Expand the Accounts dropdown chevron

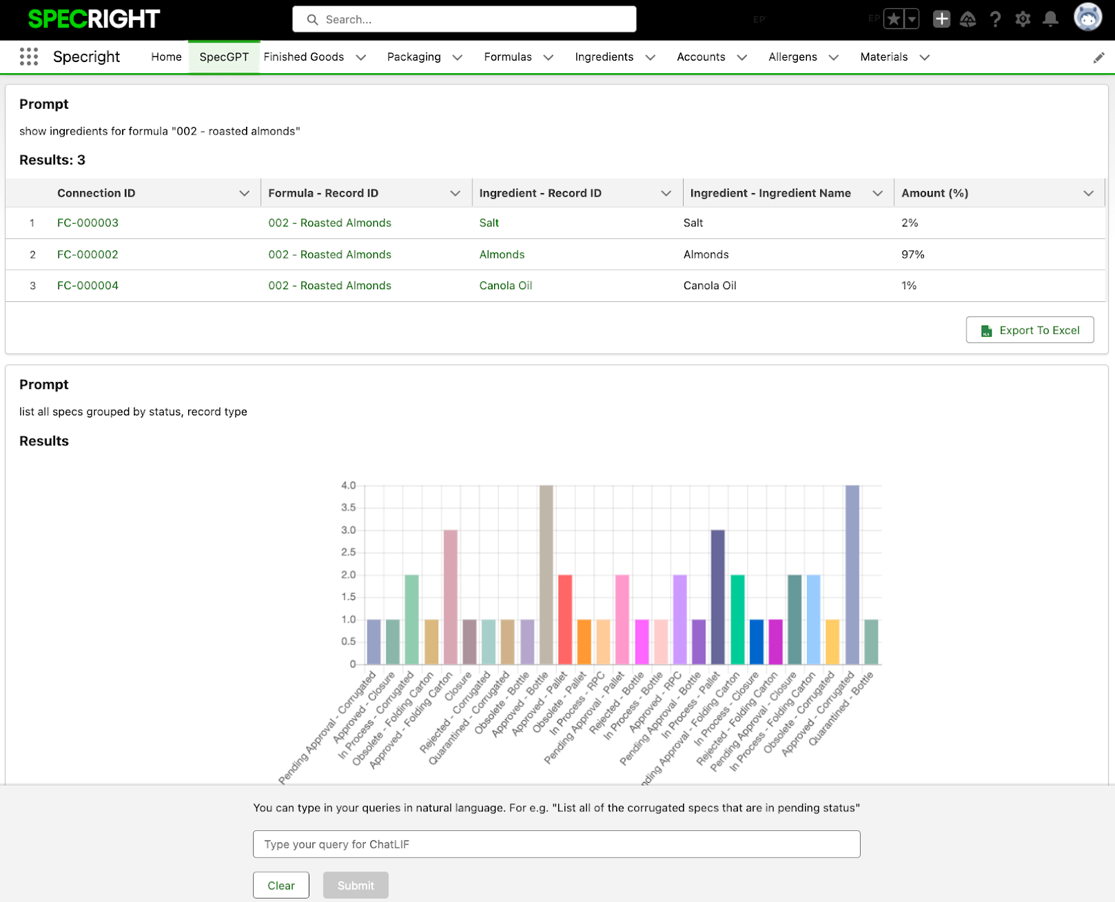pos(741,58)
